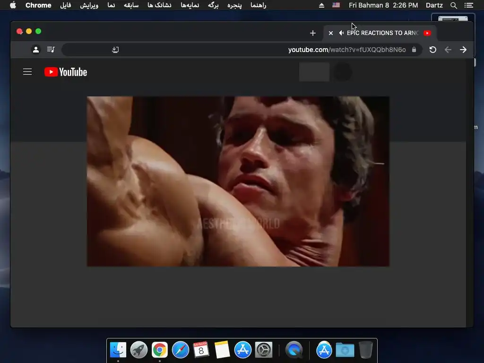The width and height of the screenshot is (484, 363).
Task: Open the نشانک ها menu
Action: (x=159, y=5)
